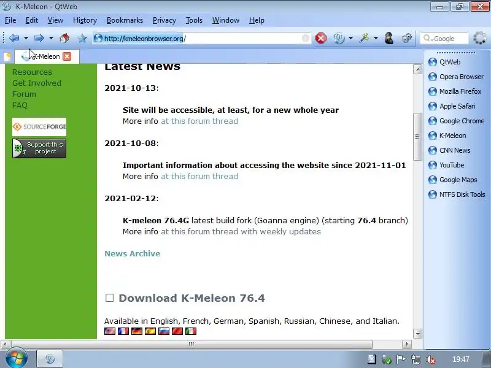Bookmark this page with the star icon
Image resolution: width=491 pixels, height=368 pixels.
coord(82,39)
